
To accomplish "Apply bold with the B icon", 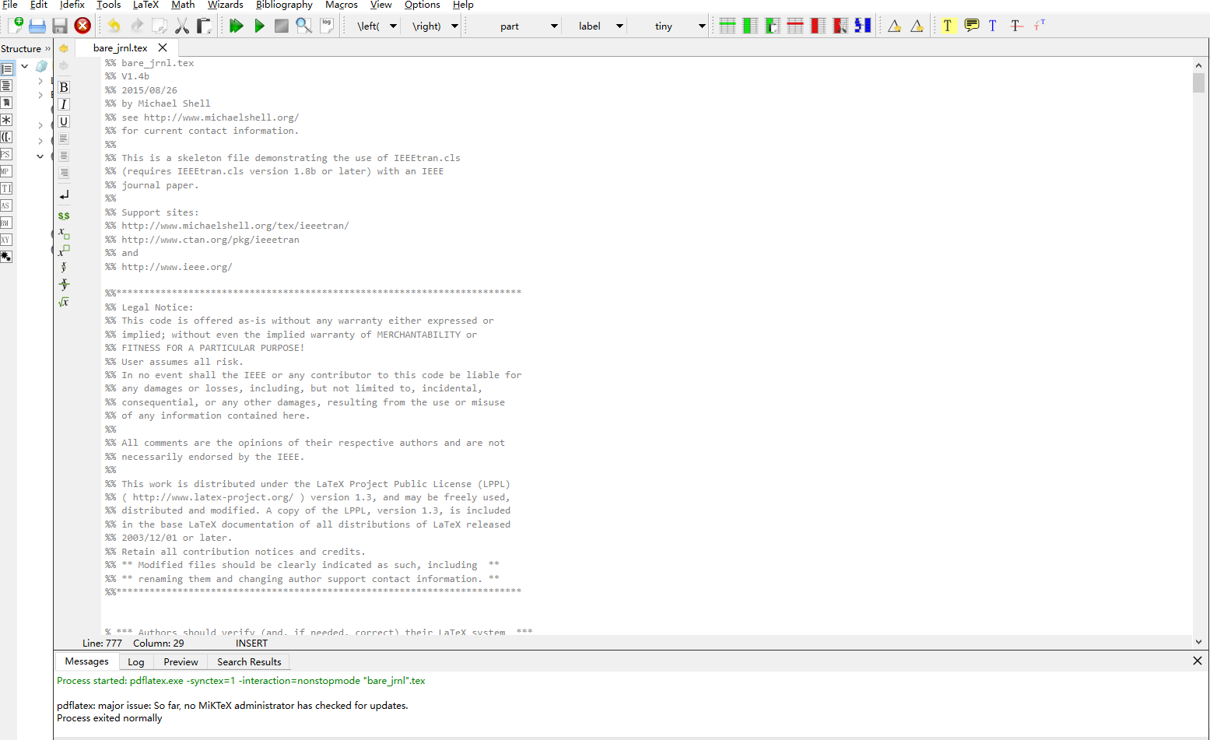I will pyautogui.click(x=64, y=87).
